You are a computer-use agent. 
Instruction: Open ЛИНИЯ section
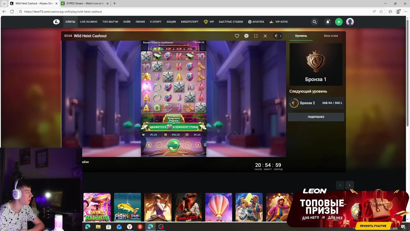[x=140, y=22]
